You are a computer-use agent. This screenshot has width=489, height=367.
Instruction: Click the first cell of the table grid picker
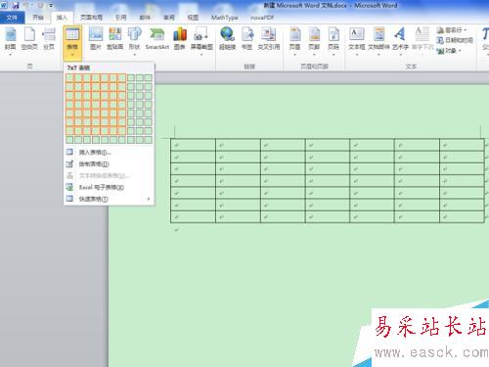pos(69,78)
